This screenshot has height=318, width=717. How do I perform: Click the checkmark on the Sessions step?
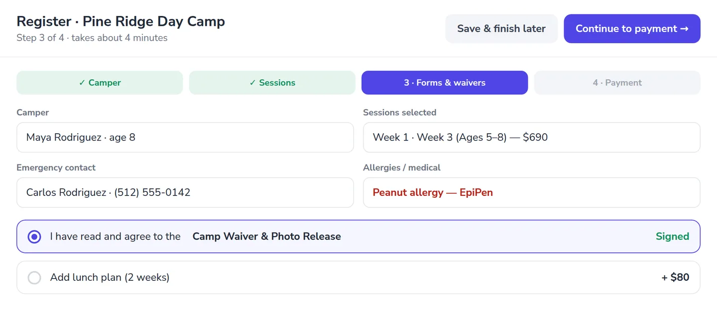[253, 83]
